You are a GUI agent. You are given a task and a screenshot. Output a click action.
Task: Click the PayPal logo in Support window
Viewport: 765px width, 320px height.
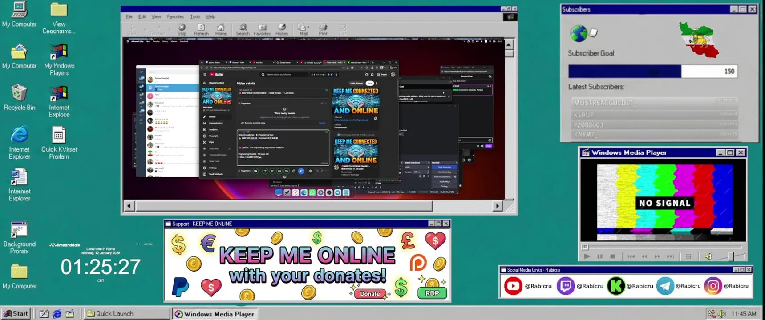coord(180,287)
